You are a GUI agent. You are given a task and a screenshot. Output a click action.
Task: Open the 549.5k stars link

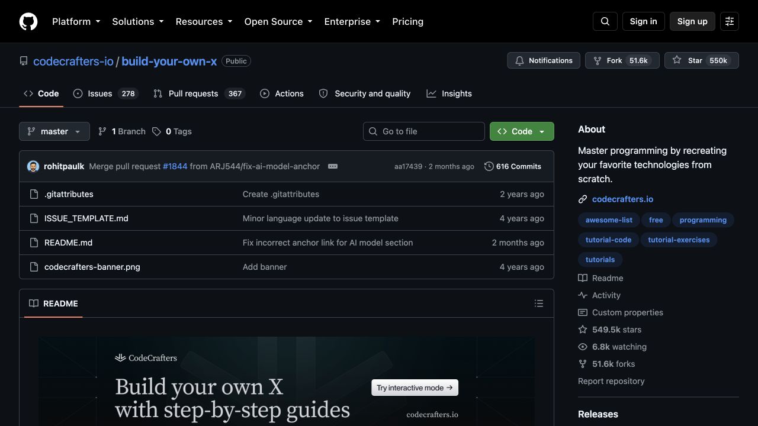click(x=610, y=330)
